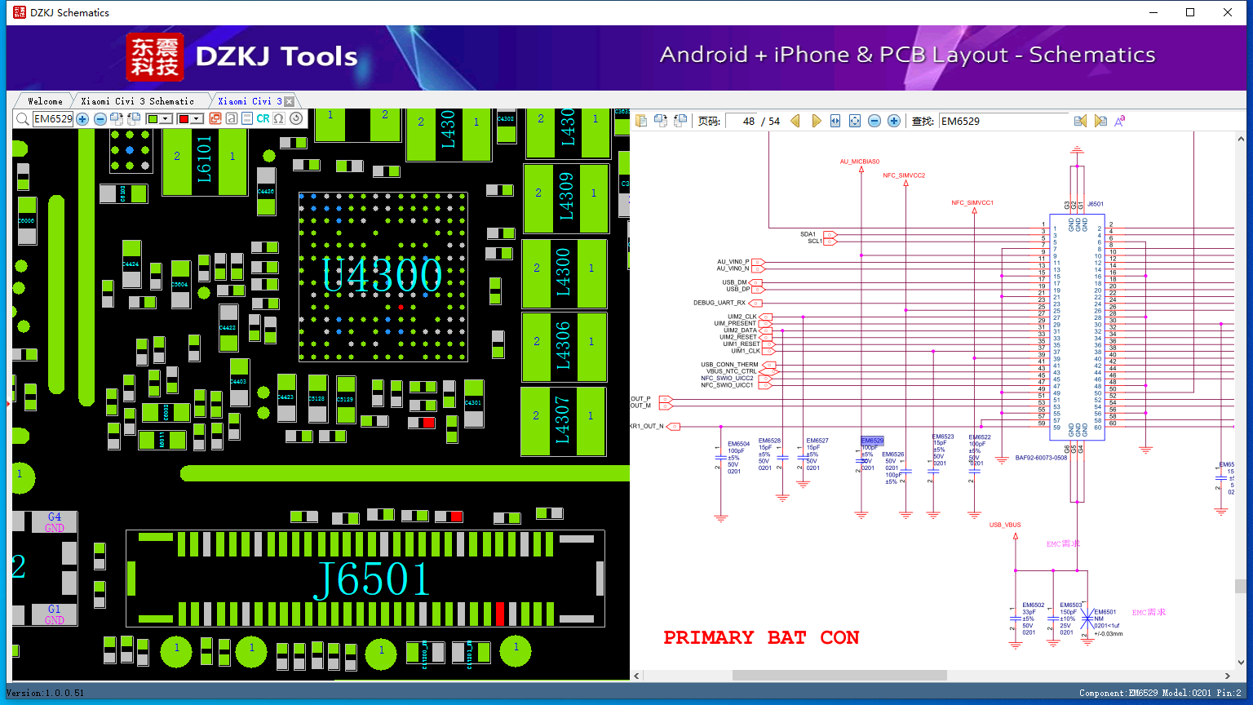Zoom out on the schematic viewer
The height and width of the screenshot is (705, 1253).
coord(874,121)
